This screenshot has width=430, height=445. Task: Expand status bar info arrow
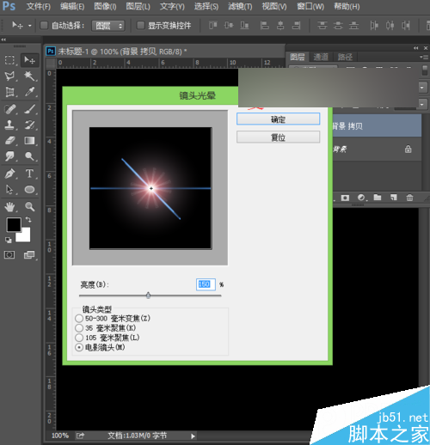tap(193, 436)
